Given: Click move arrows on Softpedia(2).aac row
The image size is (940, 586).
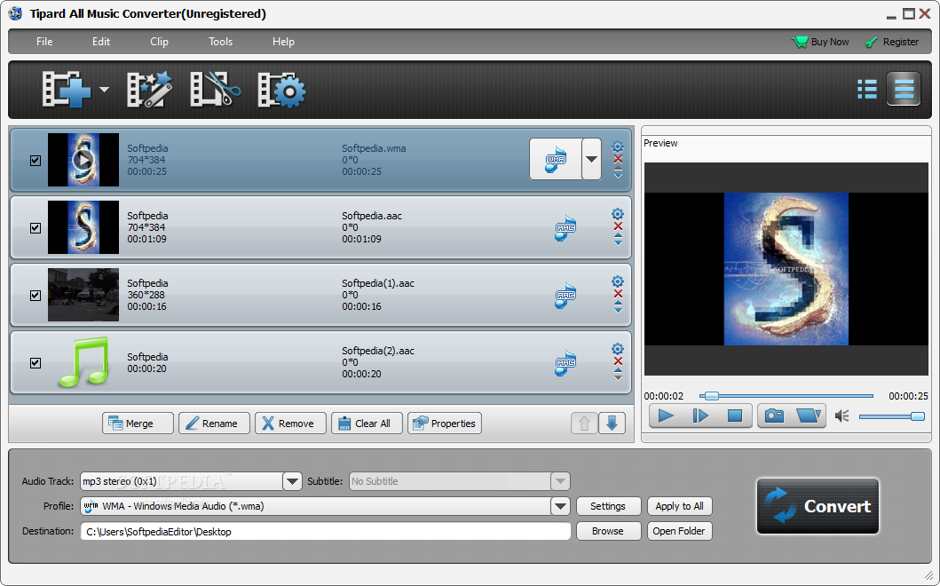Looking at the screenshot, I should pyautogui.click(x=618, y=375).
